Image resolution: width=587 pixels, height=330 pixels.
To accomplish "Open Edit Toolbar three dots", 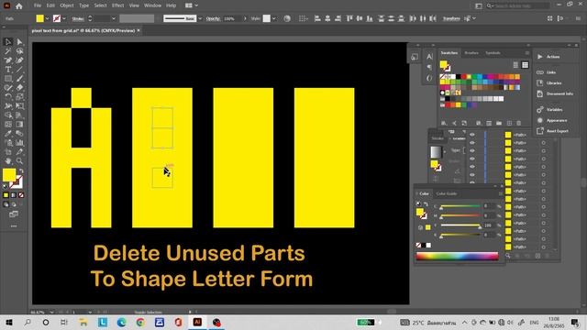I will point(14,226).
